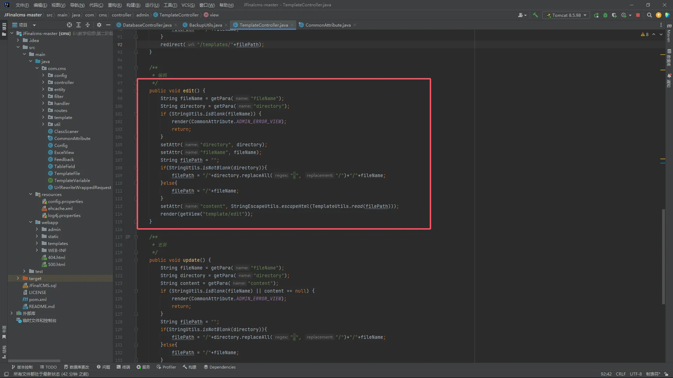
Task: Open the 重构(R) Refactor menu
Action: coord(115,5)
